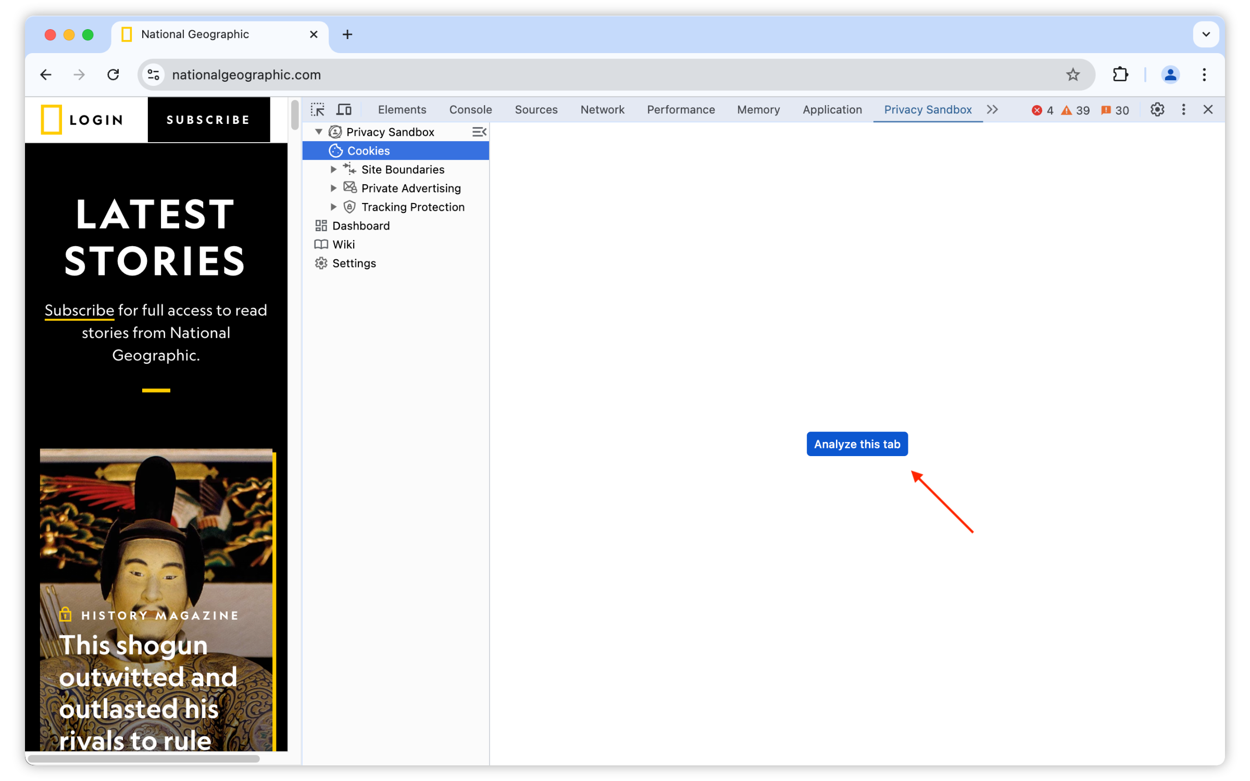Expand the Tracking Protection node
The height and width of the screenshot is (781, 1250).
tap(333, 207)
